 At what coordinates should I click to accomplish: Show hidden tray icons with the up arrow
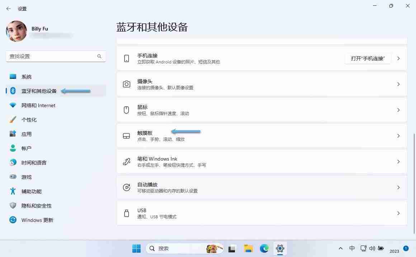click(340, 248)
